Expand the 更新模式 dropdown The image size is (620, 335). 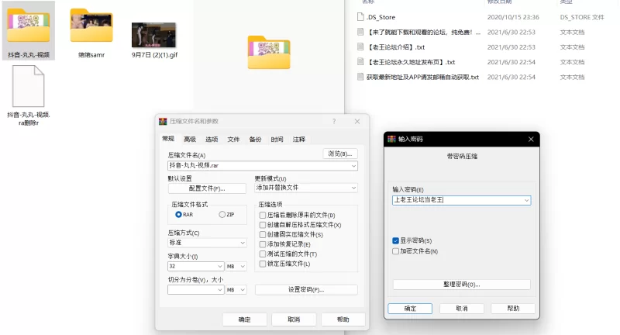pyautogui.click(x=353, y=188)
